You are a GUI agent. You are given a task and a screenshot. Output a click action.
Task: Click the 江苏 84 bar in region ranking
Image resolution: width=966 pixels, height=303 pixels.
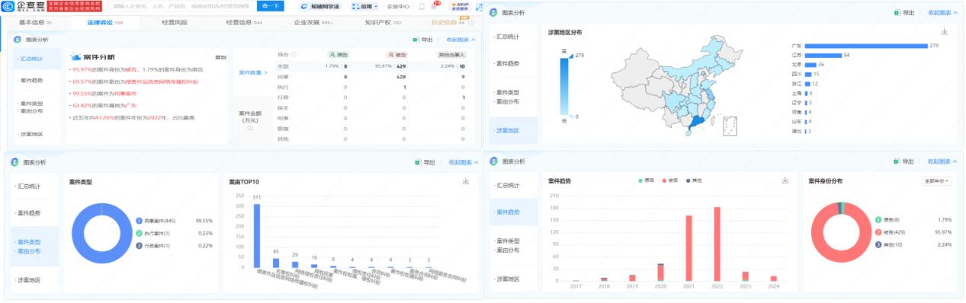pos(823,56)
